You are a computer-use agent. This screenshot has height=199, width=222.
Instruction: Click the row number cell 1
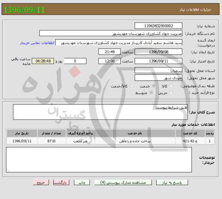(210, 141)
